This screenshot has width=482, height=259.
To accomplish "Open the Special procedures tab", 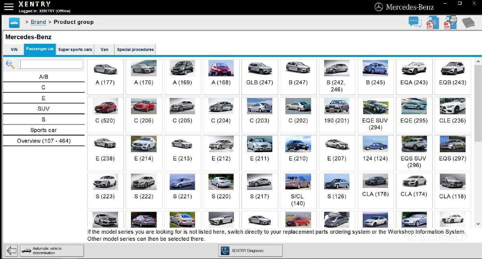I will tap(135, 50).
